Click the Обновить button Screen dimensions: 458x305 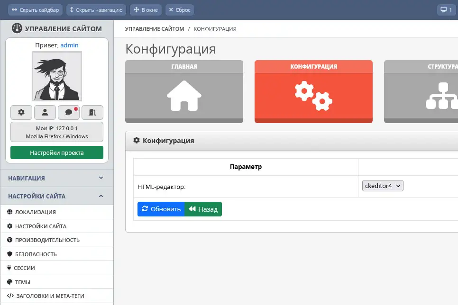pyautogui.click(x=161, y=209)
